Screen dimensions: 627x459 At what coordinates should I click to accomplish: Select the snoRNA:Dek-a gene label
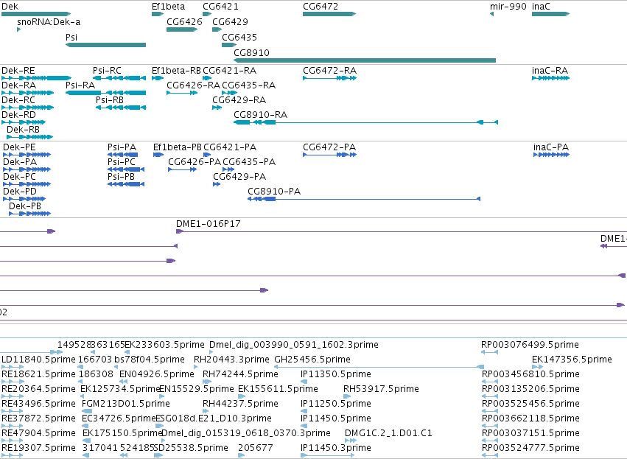click(49, 22)
